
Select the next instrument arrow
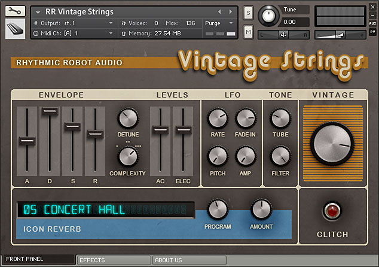click(x=230, y=11)
